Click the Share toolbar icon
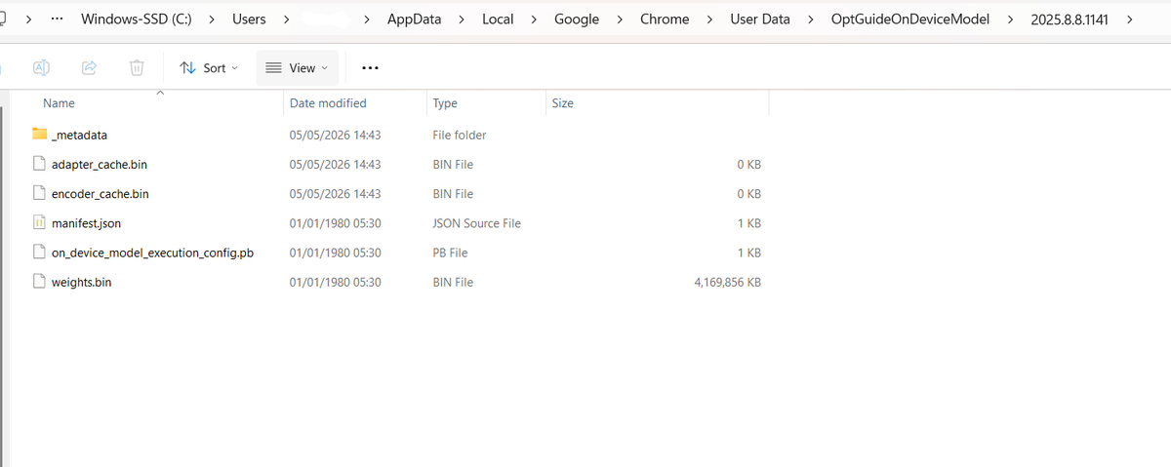Viewport: 1171px width, 467px height. click(x=89, y=67)
